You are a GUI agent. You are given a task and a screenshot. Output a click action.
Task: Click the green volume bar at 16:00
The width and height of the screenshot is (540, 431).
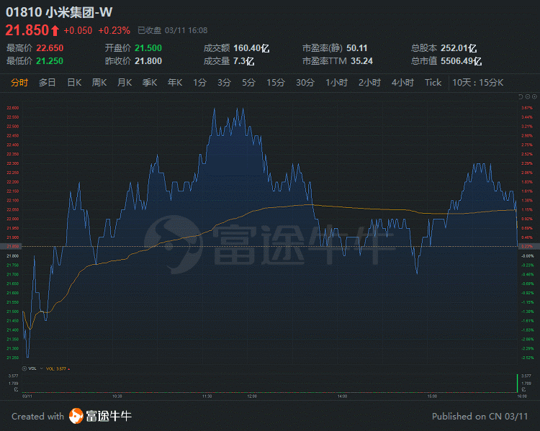click(x=516, y=381)
